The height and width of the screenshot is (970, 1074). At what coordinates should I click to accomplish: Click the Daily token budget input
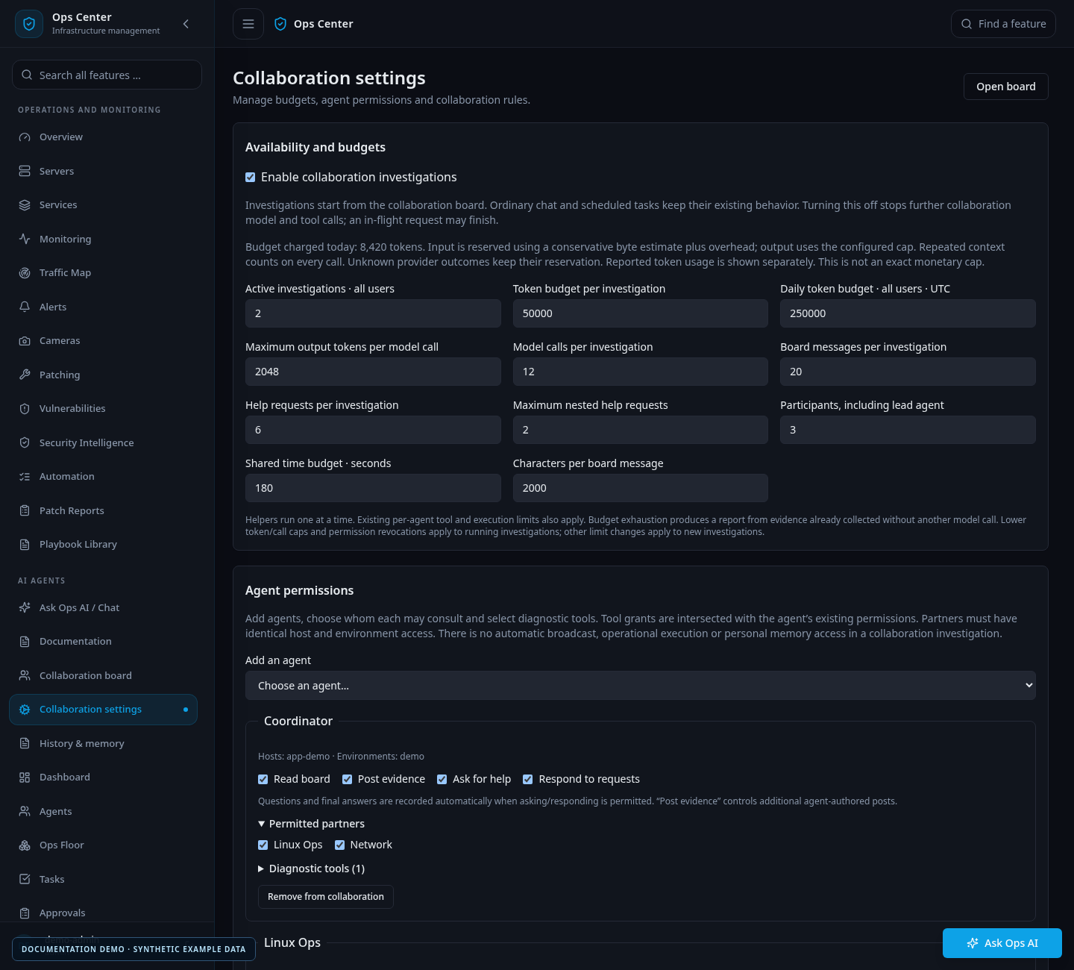pos(908,313)
